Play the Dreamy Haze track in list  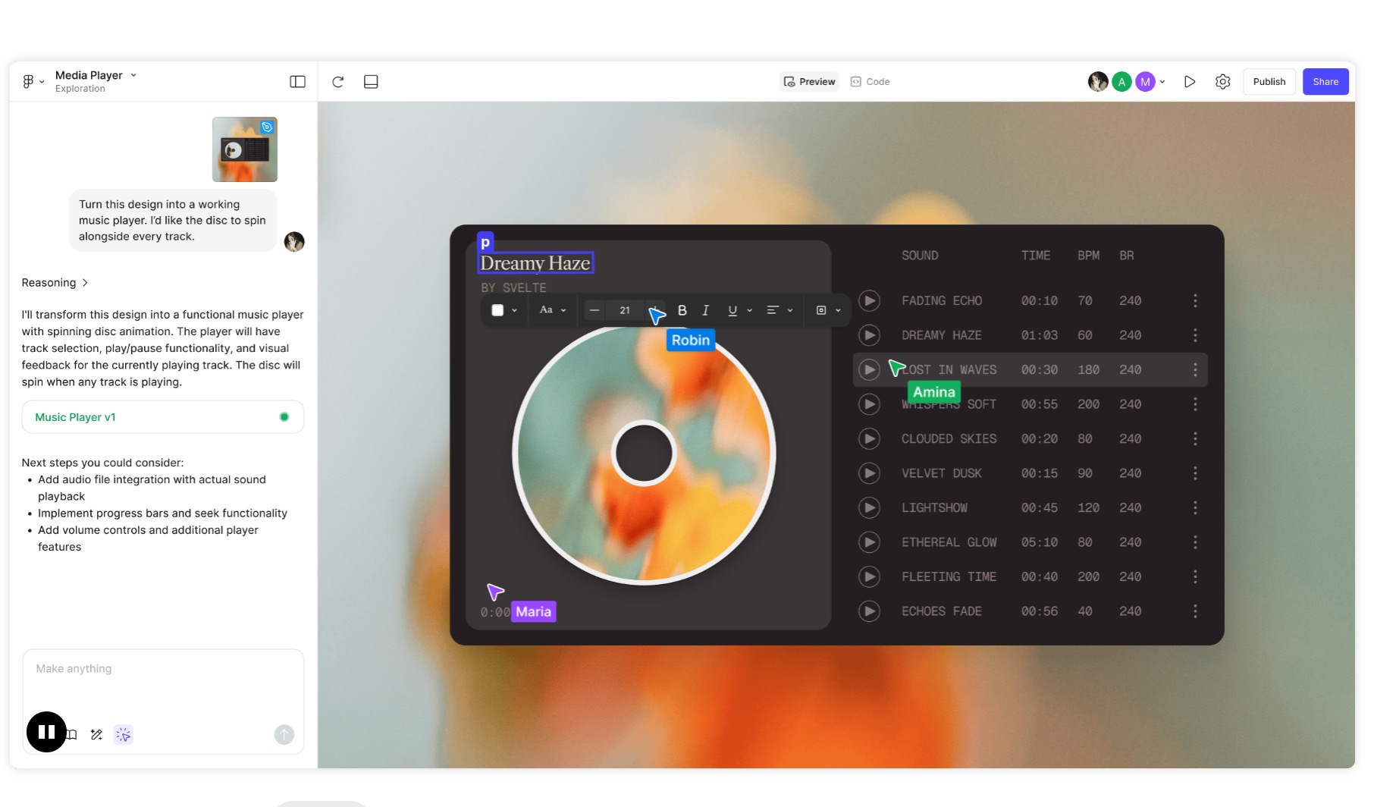pos(869,335)
